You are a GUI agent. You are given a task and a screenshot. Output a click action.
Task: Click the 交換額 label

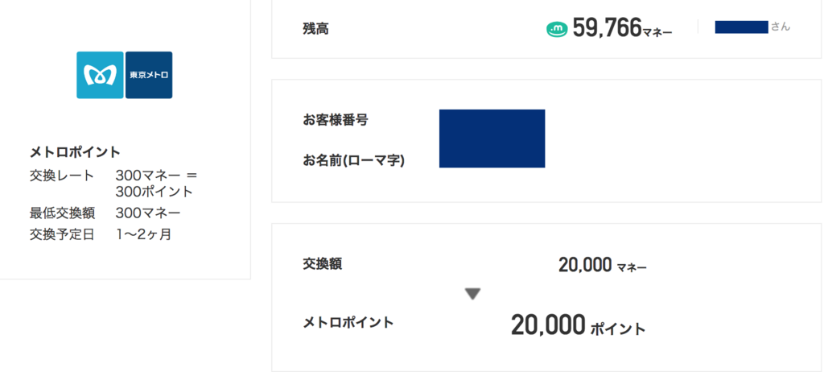[x=322, y=263]
